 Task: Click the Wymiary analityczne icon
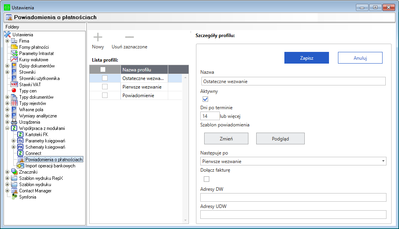[x=14, y=116]
